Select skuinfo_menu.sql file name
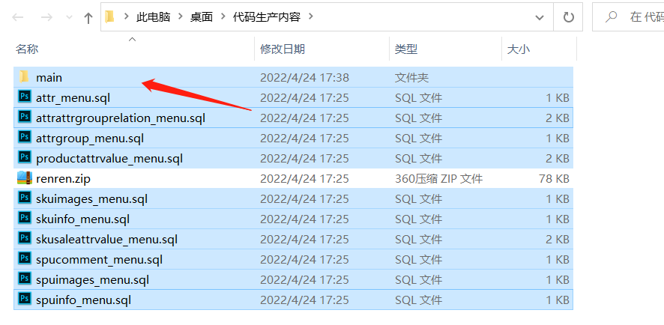664x325 pixels. point(83,219)
